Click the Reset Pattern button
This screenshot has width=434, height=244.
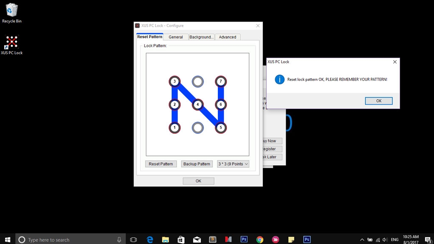click(161, 164)
